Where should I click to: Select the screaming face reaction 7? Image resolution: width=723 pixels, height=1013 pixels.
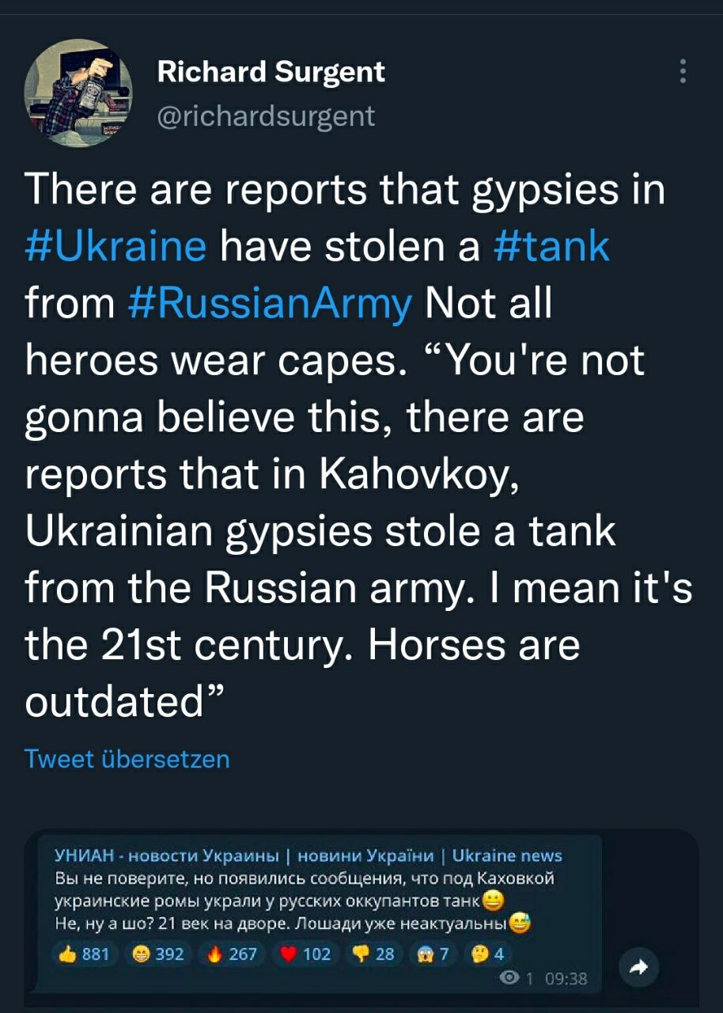pyautogui.click(x=433, y=954)
